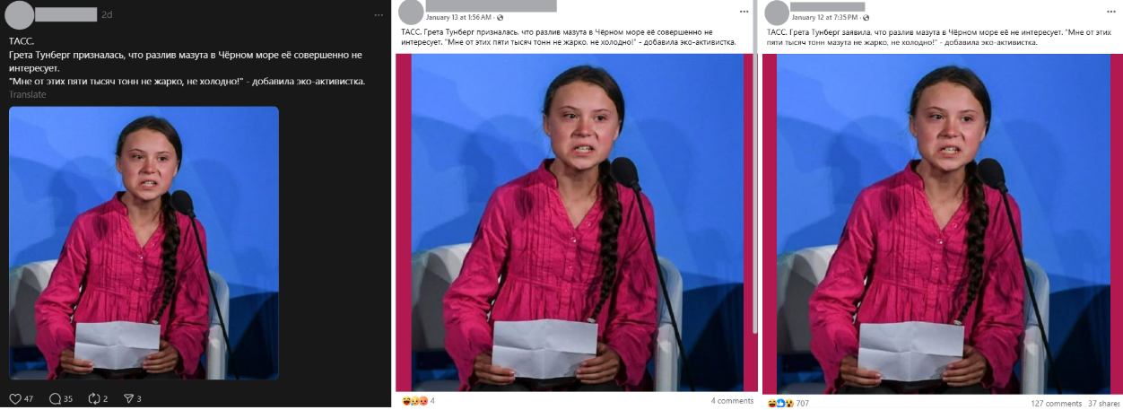Repost using the icon showing 2 reposts
The image size is (1123, 410).
point(92,398)
